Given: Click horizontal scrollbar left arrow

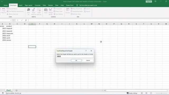Looking at the screenshot, I should tap(105, 91).
